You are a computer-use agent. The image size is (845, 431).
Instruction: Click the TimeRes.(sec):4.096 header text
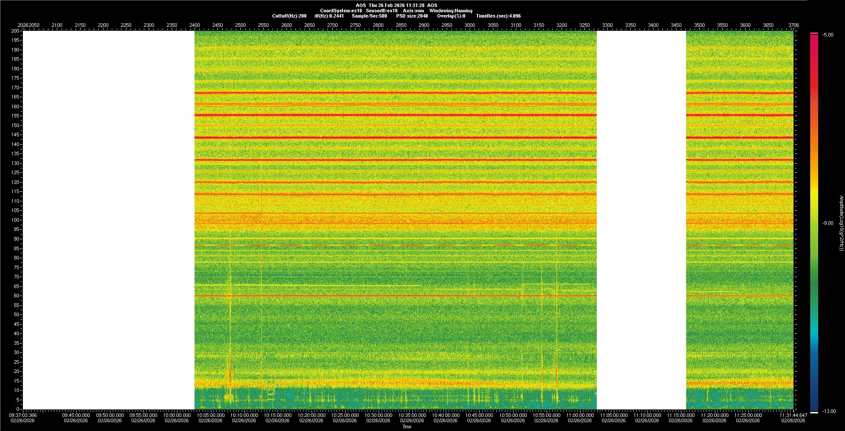(498, 16)
